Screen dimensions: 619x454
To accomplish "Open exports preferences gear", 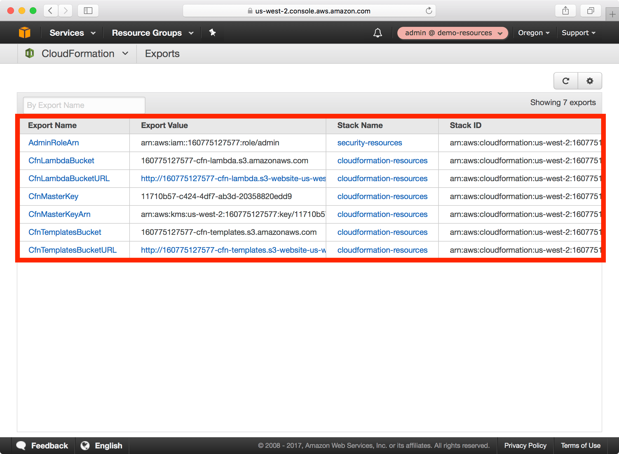I will [x=590, y=81].
